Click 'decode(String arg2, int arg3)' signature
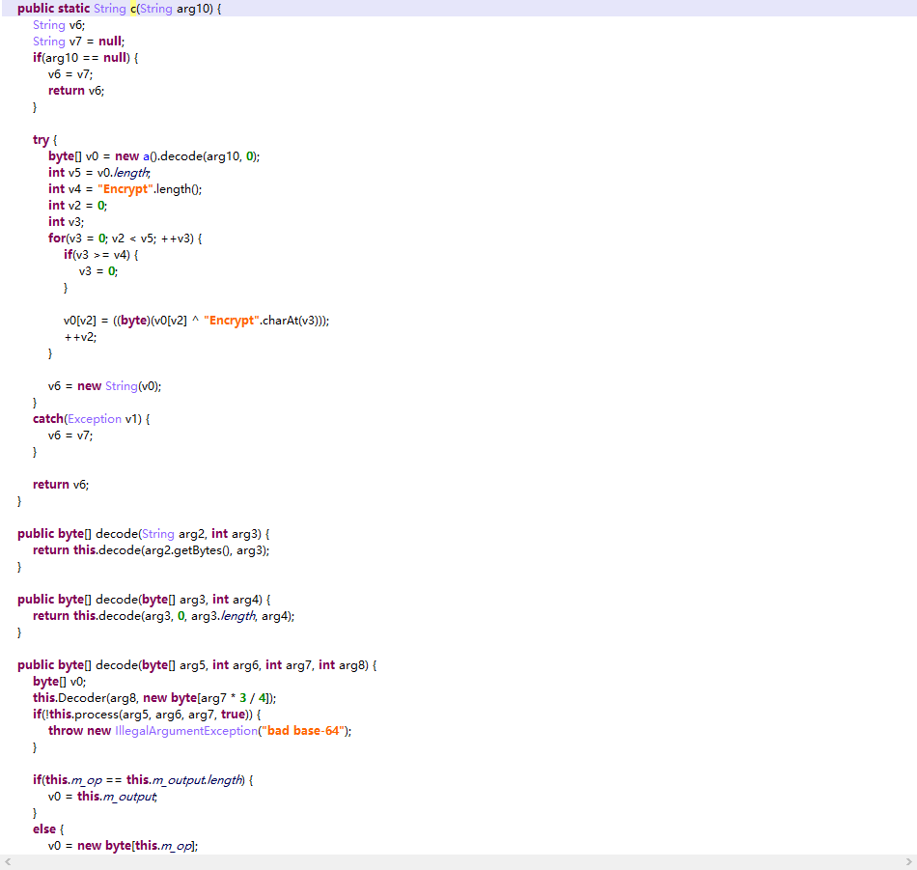 coord(143,534)
